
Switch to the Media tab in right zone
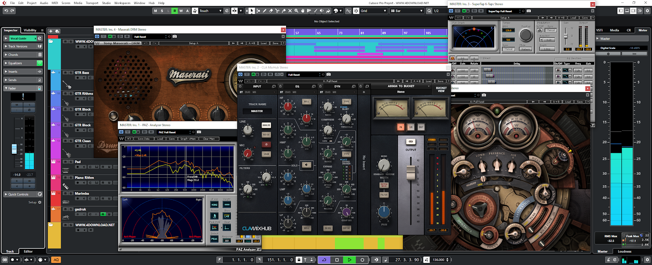point(615,30)
